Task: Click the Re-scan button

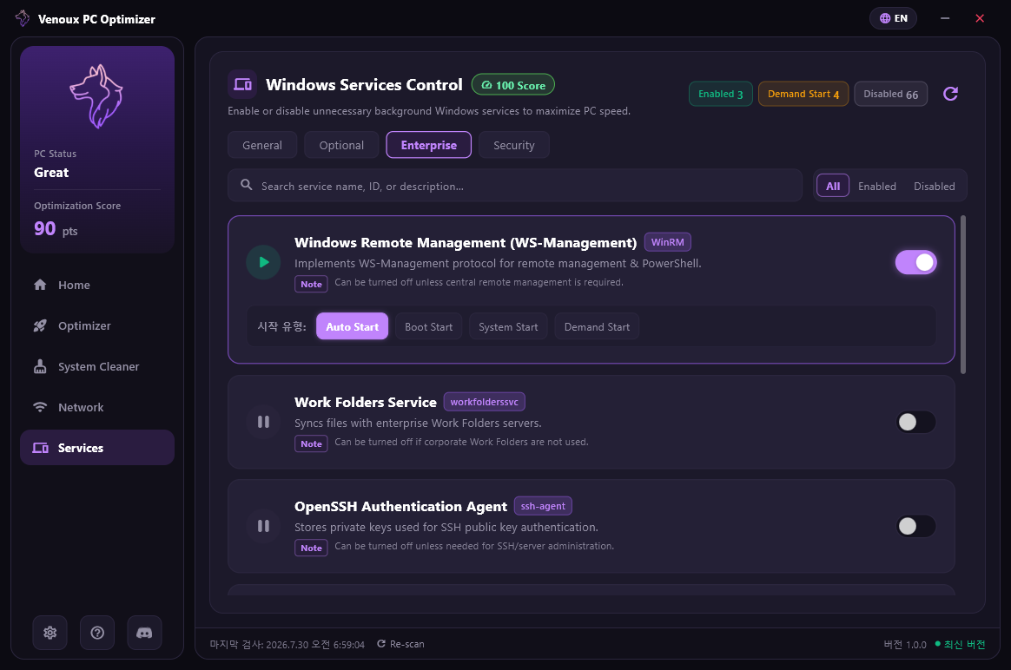Action: [x=400, y=644]
